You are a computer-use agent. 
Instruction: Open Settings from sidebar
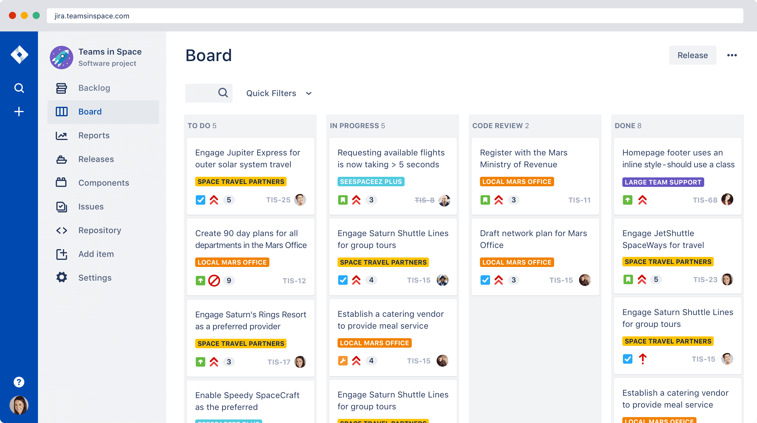95,277
